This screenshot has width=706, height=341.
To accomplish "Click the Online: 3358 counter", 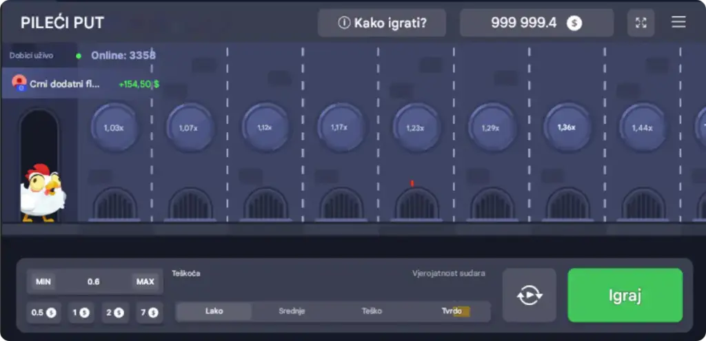I will [x=123, y=55].
